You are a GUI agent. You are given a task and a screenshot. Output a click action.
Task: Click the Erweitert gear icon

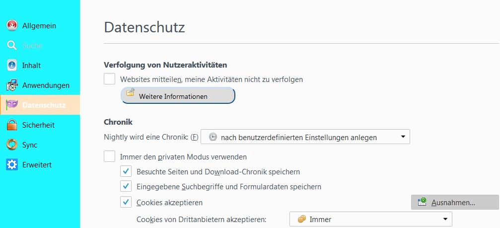click(12, 165)
